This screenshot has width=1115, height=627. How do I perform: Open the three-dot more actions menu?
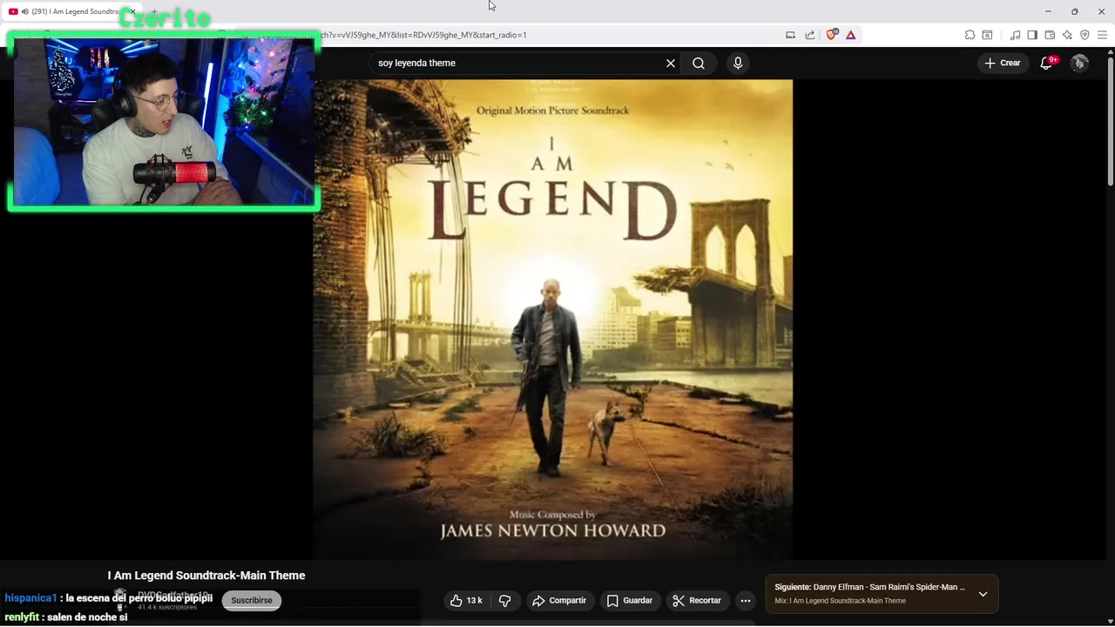[745, 600]
